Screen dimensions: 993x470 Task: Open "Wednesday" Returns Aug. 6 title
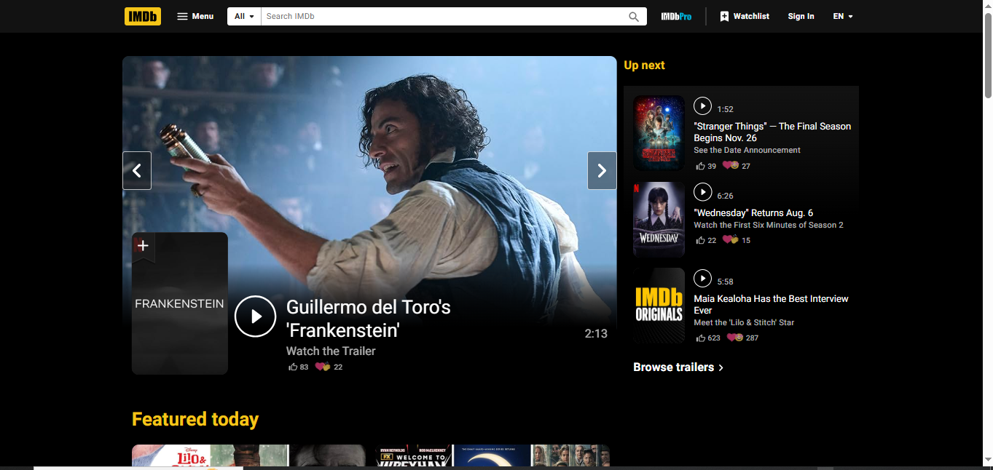pyautogui.click(x=753, y=213)
